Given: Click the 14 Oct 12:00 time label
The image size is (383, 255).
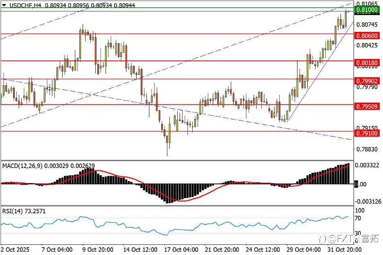Looking at the screenshot, I should (140, 250).
